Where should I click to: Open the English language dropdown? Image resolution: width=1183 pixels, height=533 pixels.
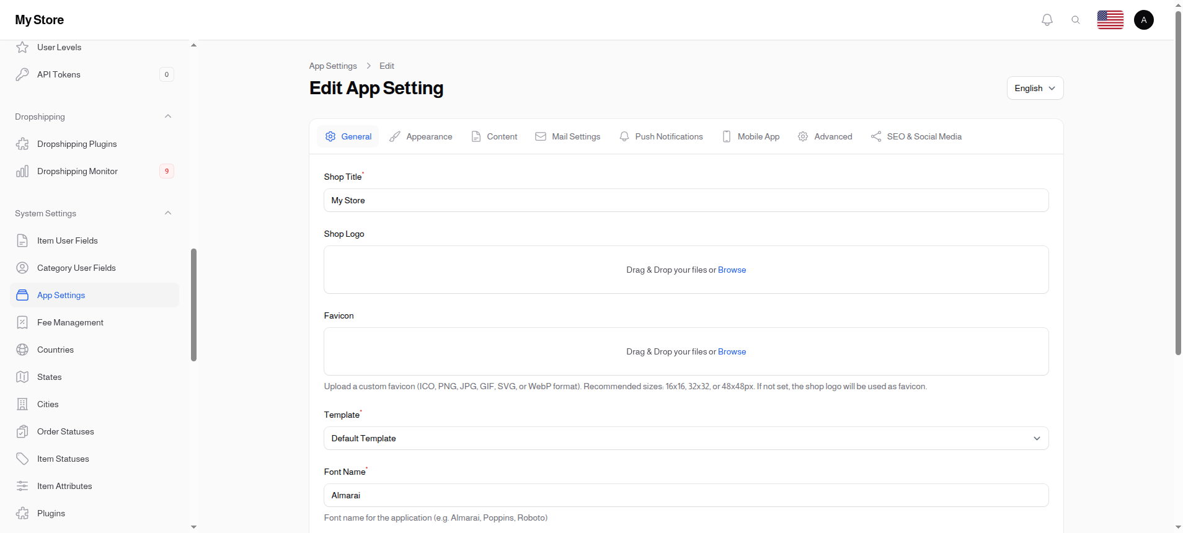click(x=1034, y=88)
